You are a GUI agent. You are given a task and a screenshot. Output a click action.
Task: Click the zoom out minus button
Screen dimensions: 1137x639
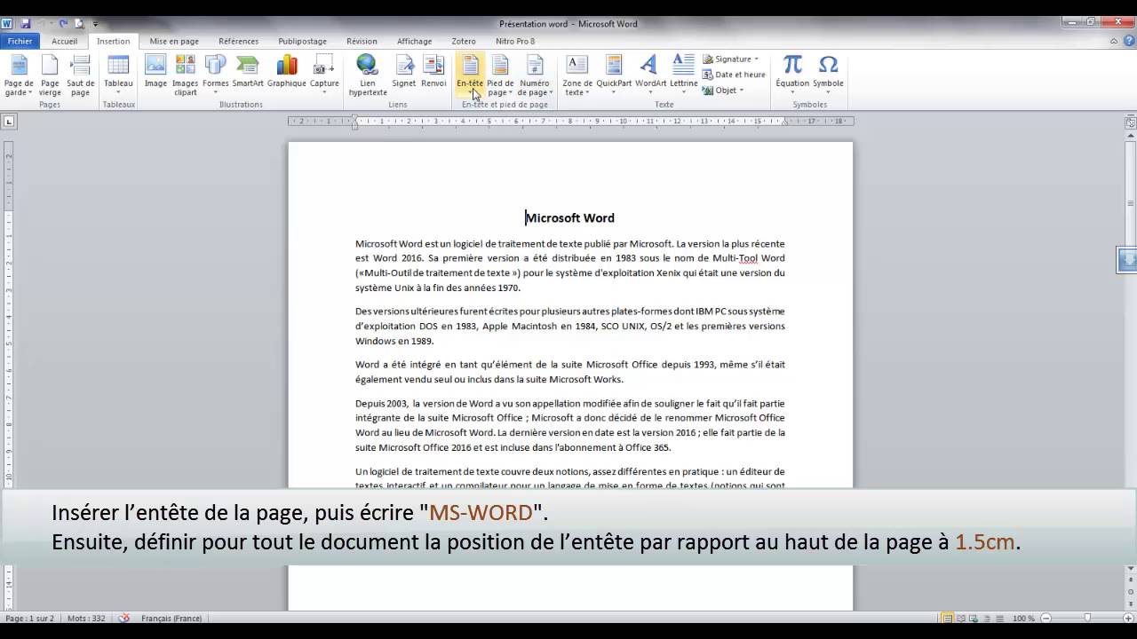point(1046,618)
